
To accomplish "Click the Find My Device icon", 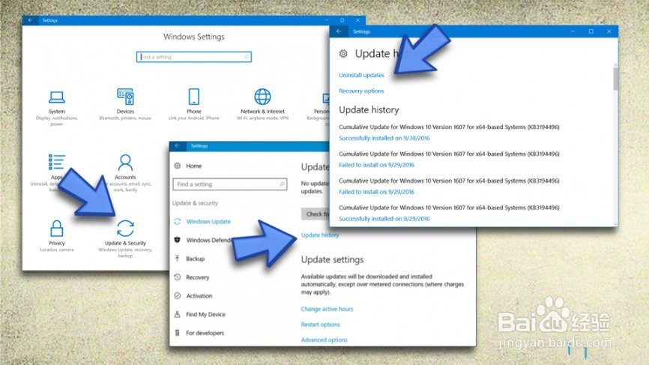I will tap(178, 314).
